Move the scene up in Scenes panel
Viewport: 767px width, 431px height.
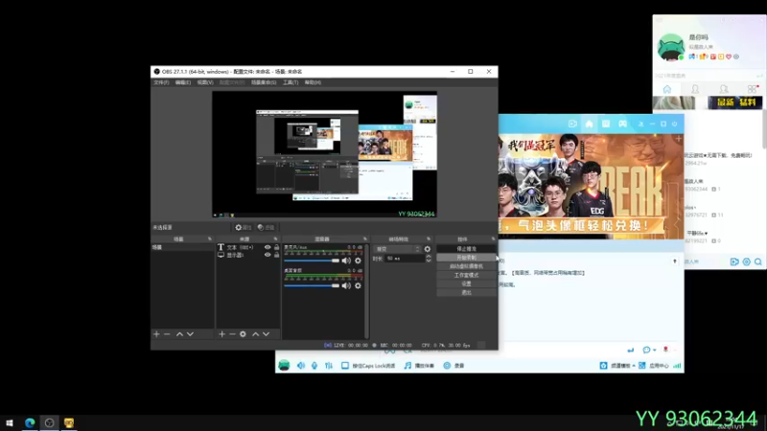pos(179,334)
